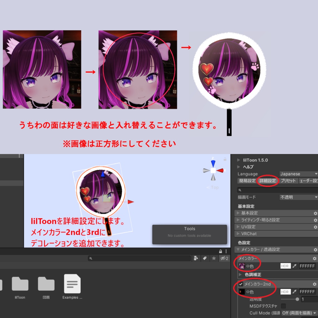
Task: Click the gear icon on 基本設定 section
Action: 315,213
